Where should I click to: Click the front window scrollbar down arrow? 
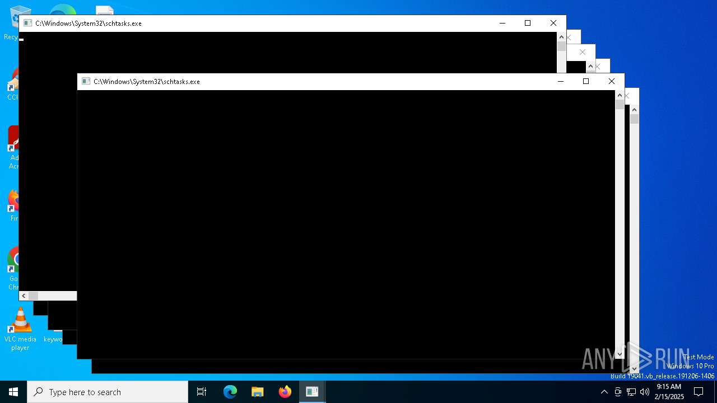[x=620, y=354]
